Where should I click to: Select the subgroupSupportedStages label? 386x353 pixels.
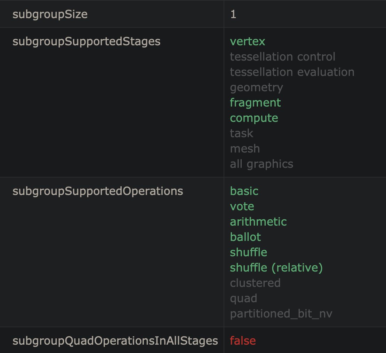click(86, 41)
